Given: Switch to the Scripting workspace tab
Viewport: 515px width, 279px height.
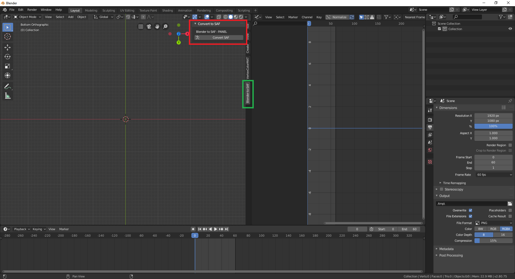Looking at the screenshot, I should [x=244, y=10].
